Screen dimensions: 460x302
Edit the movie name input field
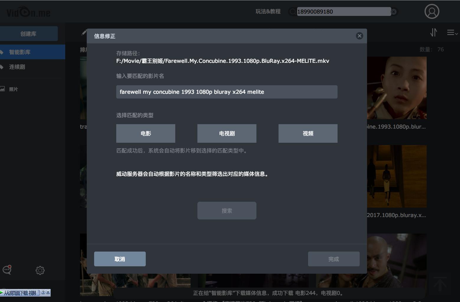[x=227, y=92]
